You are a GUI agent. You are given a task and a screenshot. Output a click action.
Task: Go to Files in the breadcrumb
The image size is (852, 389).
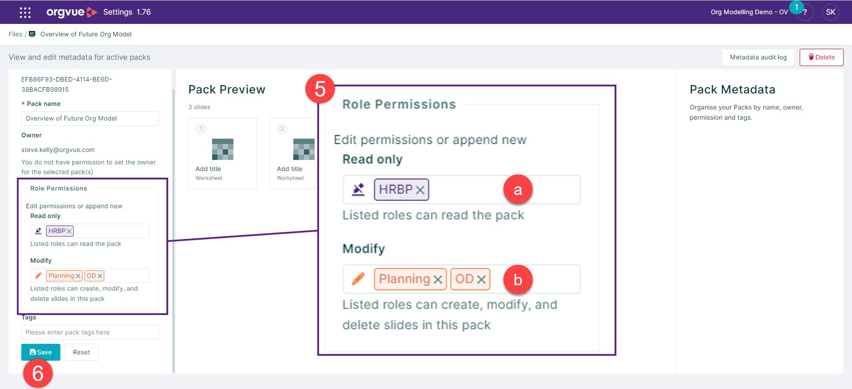pos(16,34)
